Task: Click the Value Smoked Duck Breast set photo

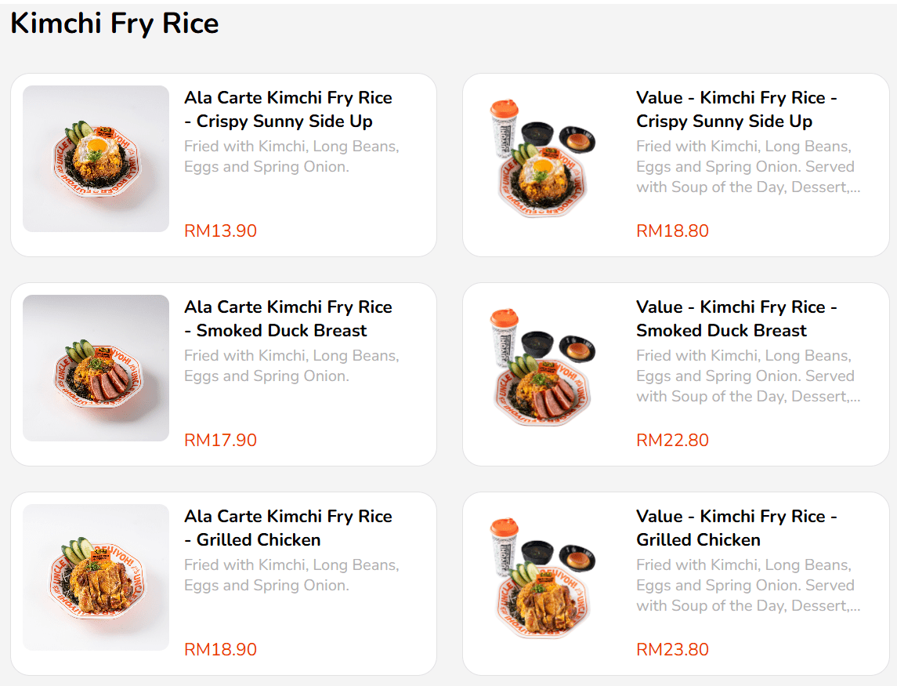Action: click(x=543, y=368)
